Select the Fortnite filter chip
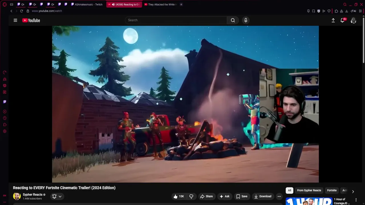The image size is (365, 205). tap(332, 190)
